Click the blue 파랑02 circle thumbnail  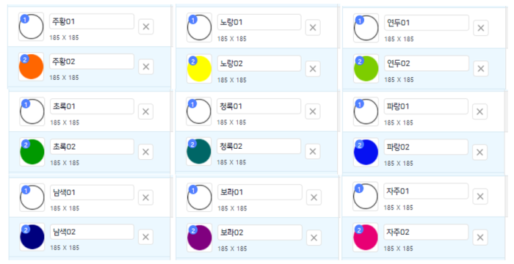point(366,153)
